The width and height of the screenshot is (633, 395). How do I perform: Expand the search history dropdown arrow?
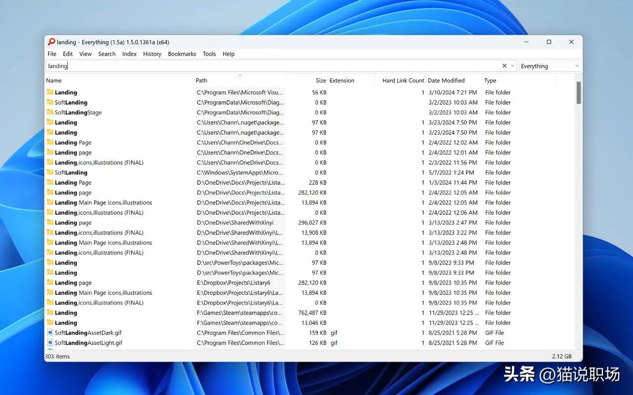point(513,66)
